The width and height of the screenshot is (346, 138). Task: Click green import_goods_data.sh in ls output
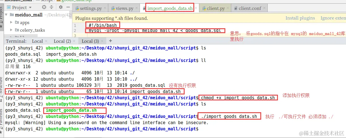(71, 110)
